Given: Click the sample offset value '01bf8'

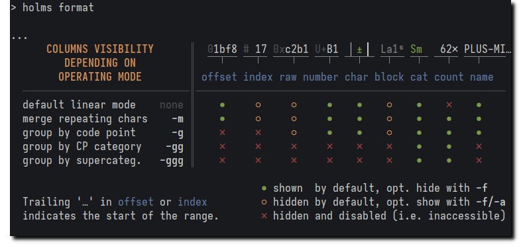Looking at the screenshot, I should (222, 50).
